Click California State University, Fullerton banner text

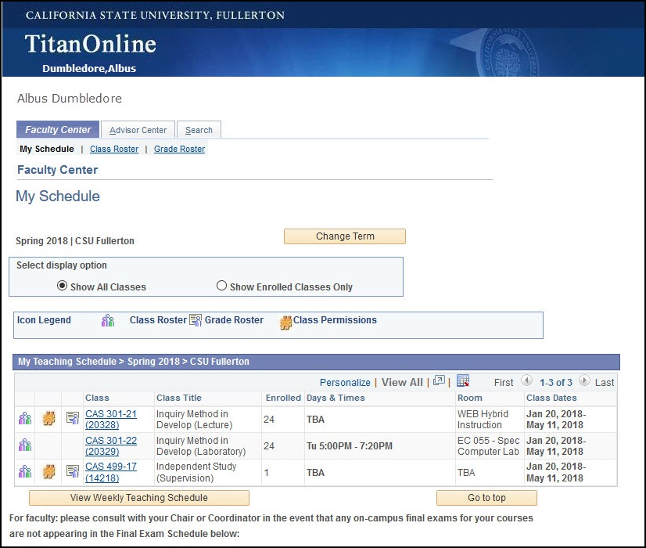pyautogui.click(x=155, y=15)
